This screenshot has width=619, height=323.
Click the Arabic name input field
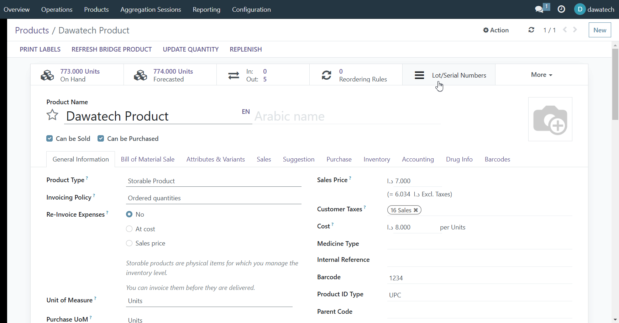[347, 116]
